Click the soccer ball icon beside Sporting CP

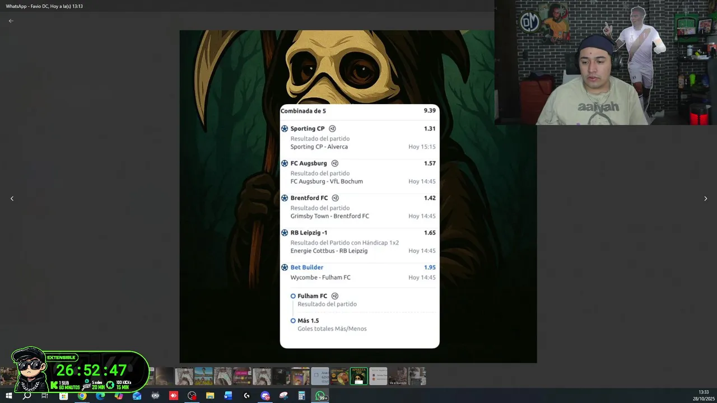pyautogui.click(x=285, y=129)
